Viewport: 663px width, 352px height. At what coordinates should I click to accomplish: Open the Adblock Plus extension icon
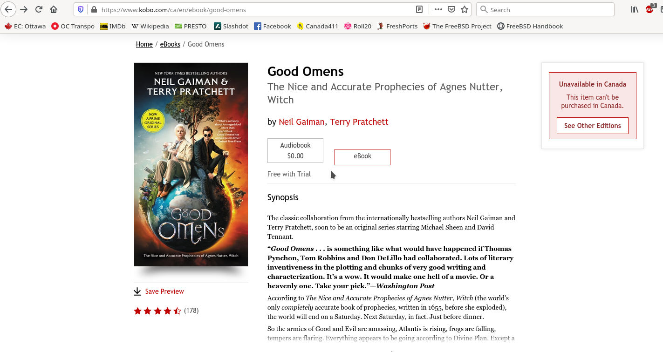(649, 9)
